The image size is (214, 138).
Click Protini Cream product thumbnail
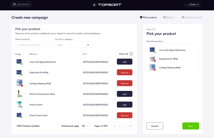[x=19, y=105]
